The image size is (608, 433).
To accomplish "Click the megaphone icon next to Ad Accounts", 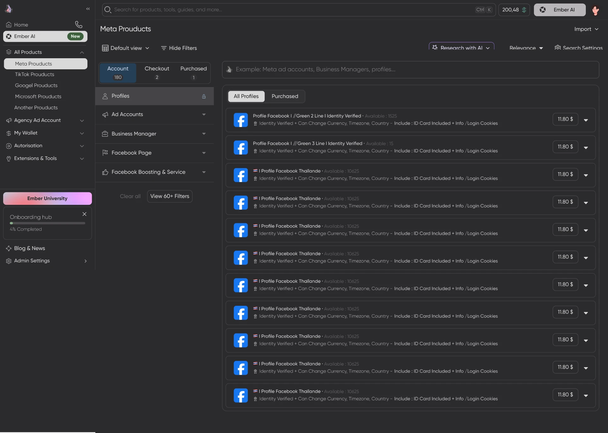I will 105,115.
